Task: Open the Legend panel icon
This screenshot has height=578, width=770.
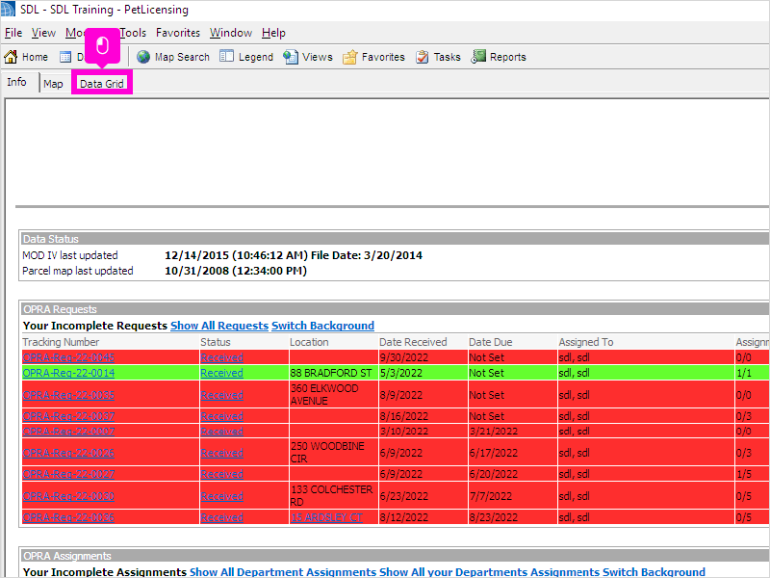Action: pos(226,57)
